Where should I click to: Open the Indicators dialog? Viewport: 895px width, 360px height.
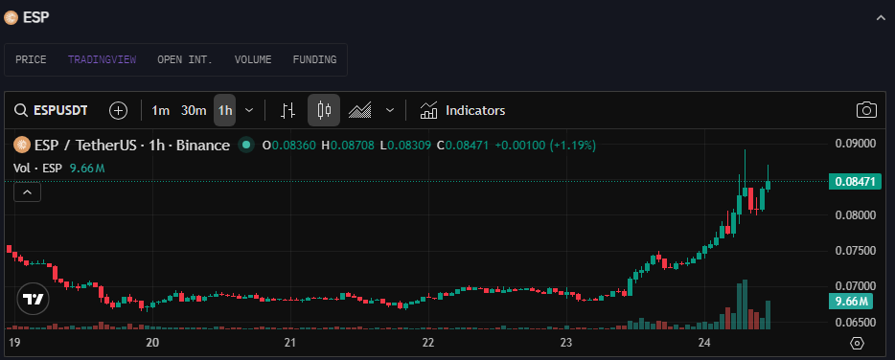[463, 110]
